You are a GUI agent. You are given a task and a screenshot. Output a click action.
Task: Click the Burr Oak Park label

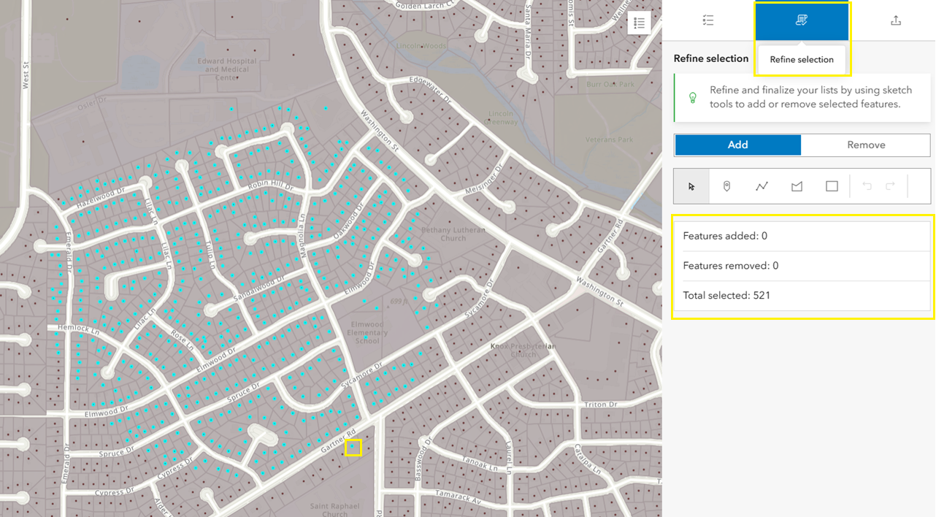tap(610, 85)
